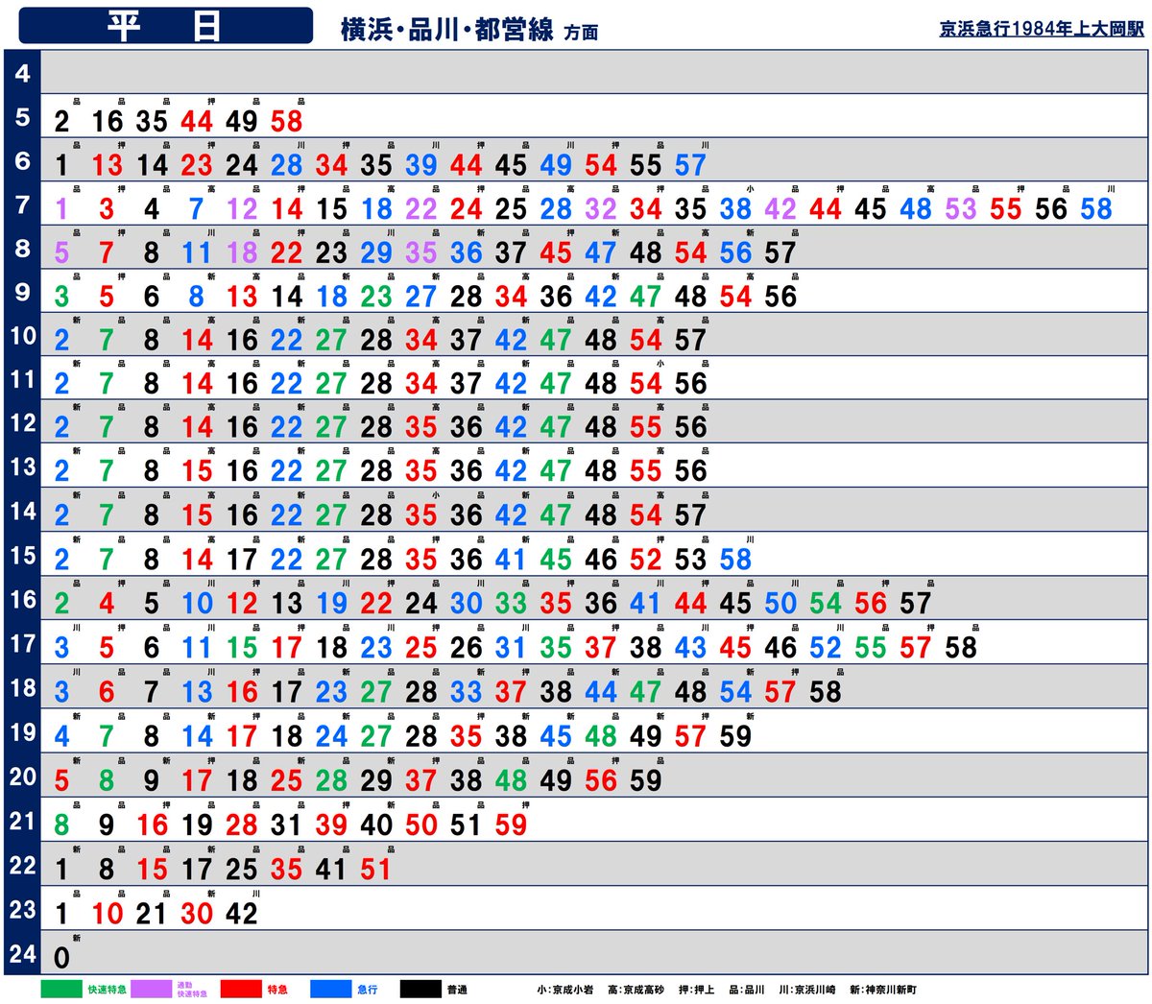Click black 57 departure in the 14 o'clock row
Image resolution: width=1152 pixels, height=1004 pixels.
[690, 515]
